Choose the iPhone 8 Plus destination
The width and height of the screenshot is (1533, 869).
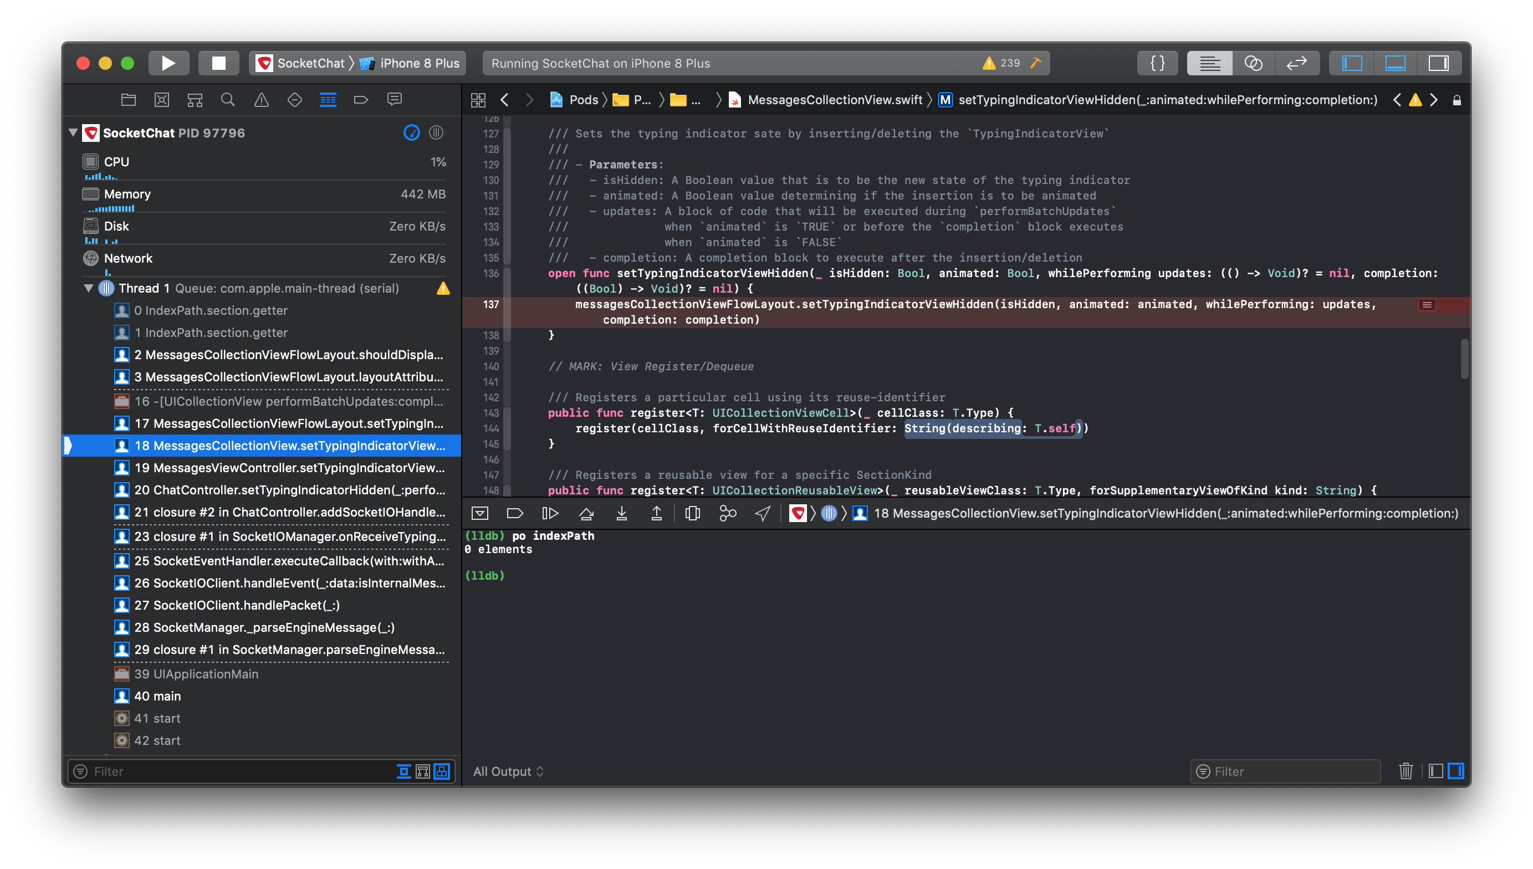(411, 63)
